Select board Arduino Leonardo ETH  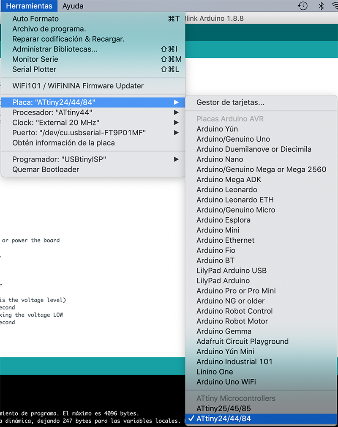coord(261,200)
